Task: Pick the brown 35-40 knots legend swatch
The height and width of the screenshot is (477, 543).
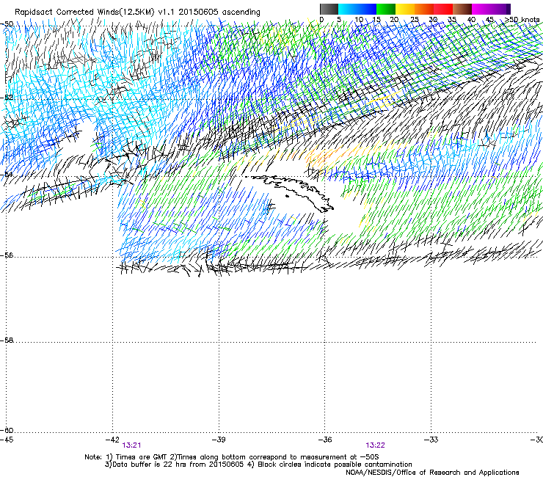Action: click(x=462, y=9)
